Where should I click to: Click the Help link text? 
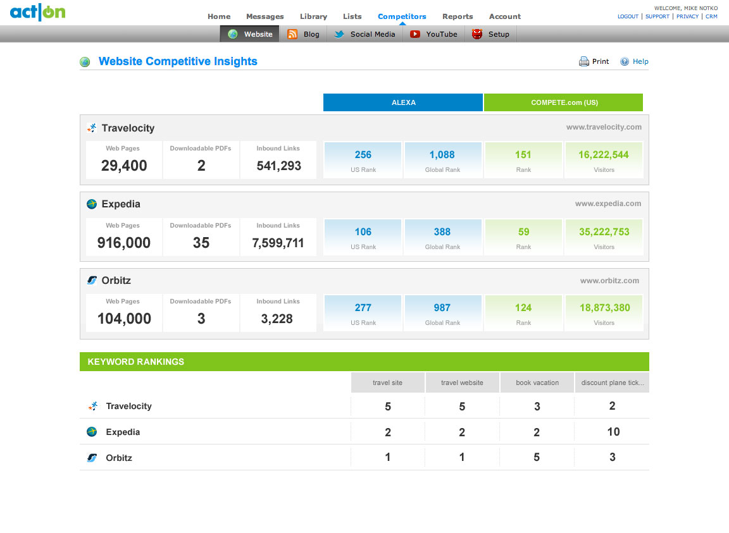coord(640,61)
